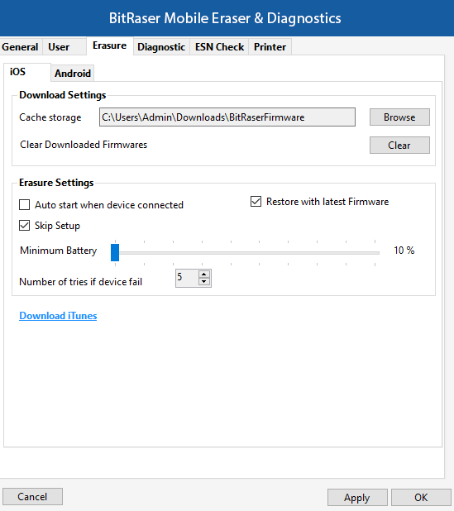Cancel the settings dialog
Screen dimensions: 454x511
coord(32,497)
